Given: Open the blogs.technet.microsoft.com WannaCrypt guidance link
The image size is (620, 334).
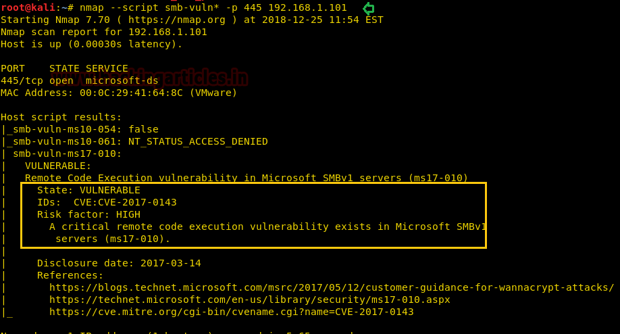Looking at the screenshot, I should click(331, 287).
